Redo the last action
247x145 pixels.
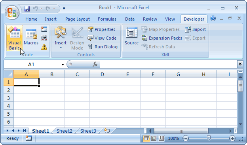[48, 8]
